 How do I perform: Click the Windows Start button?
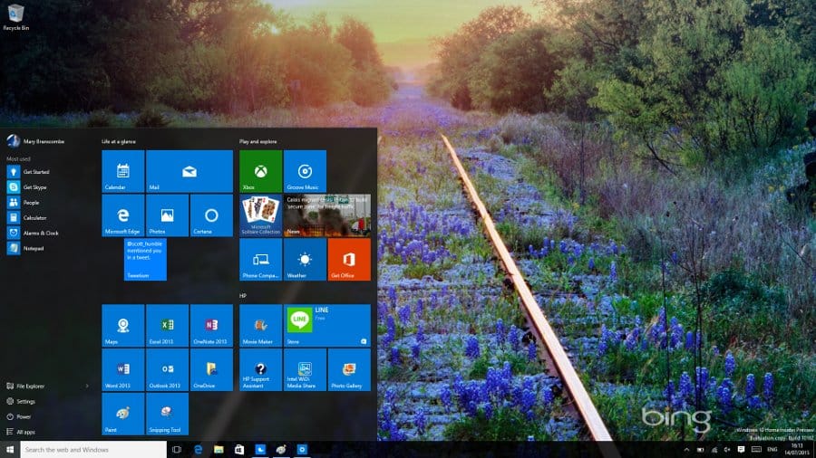pyautogui.click(x=10, y=450)
